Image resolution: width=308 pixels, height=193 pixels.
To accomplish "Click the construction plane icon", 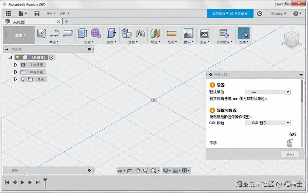I will click(x=155, y=33).
